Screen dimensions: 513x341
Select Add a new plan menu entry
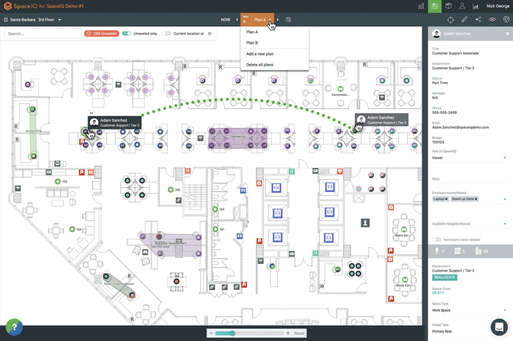point(260,54)
